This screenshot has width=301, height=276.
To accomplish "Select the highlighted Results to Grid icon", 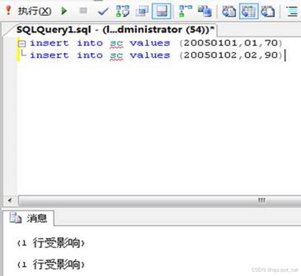I will (249, 11).
